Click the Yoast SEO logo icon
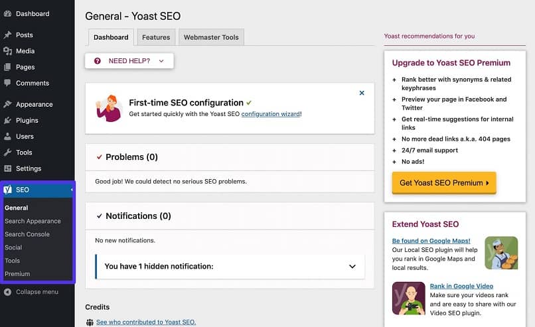Viewport: 535px width, 327px height. point(7,190)
